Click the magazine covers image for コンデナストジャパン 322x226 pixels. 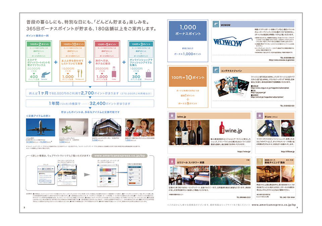tap(231, 87)
